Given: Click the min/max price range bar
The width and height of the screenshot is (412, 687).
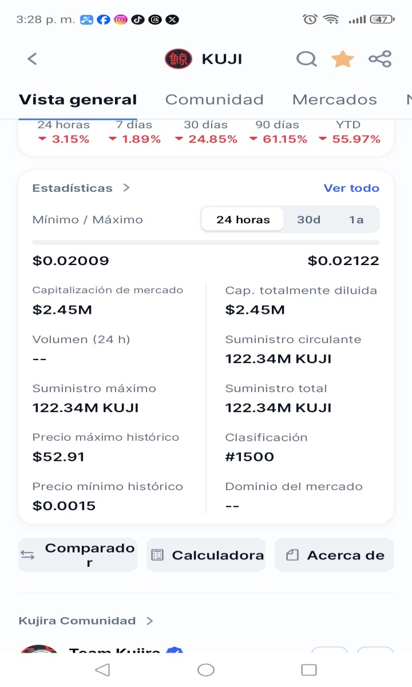Looking at the screenshot, I should click(206, 243).
